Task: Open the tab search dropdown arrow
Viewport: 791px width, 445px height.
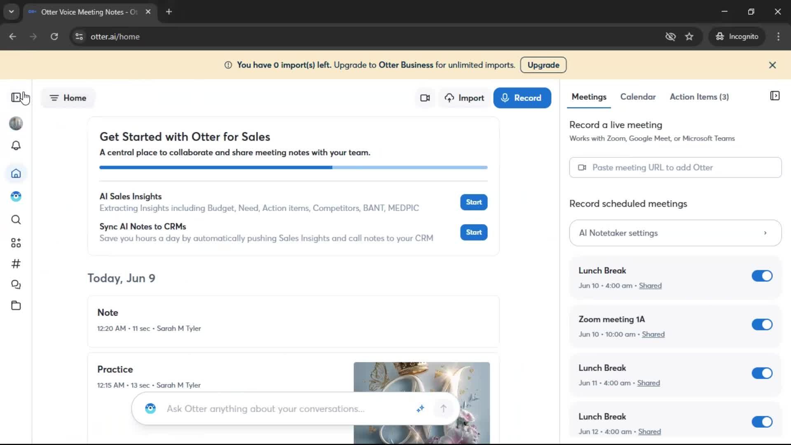Action: tap(12, 12)
